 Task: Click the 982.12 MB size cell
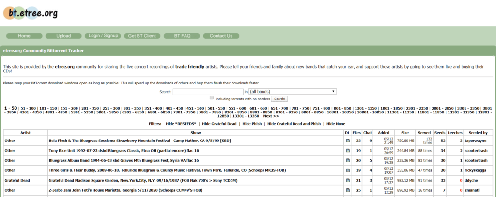tap(404, 180)
